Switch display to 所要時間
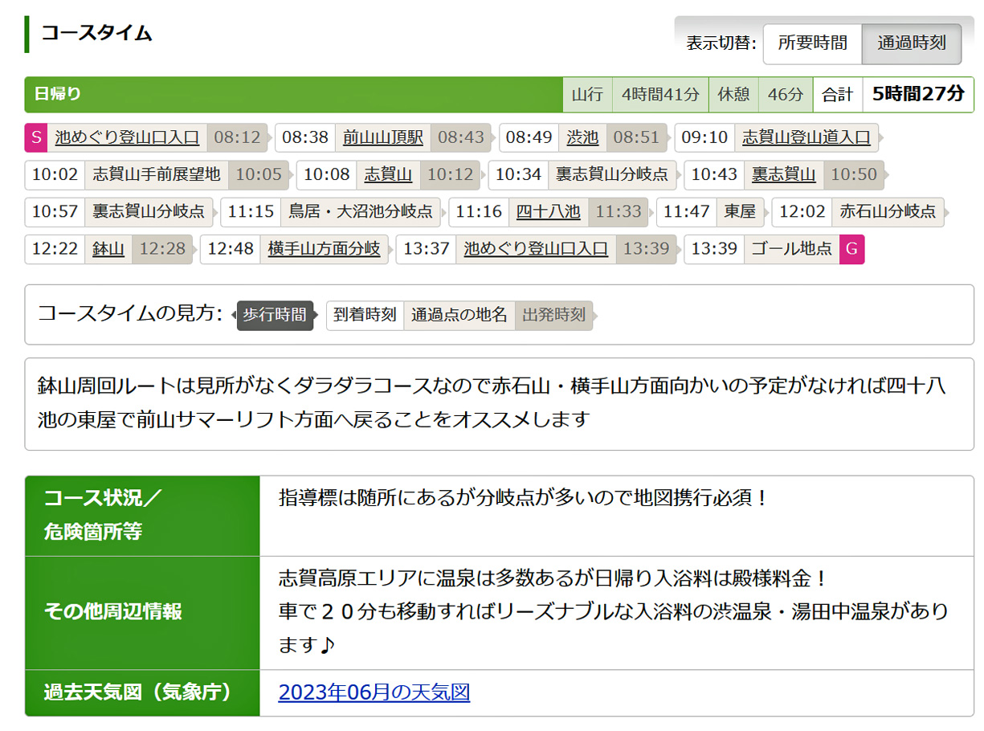 (812, 43)
